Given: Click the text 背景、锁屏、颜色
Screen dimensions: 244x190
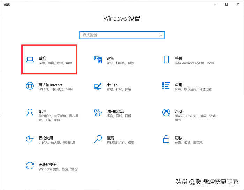Looking at the screenshot, I should coord(119,89).
